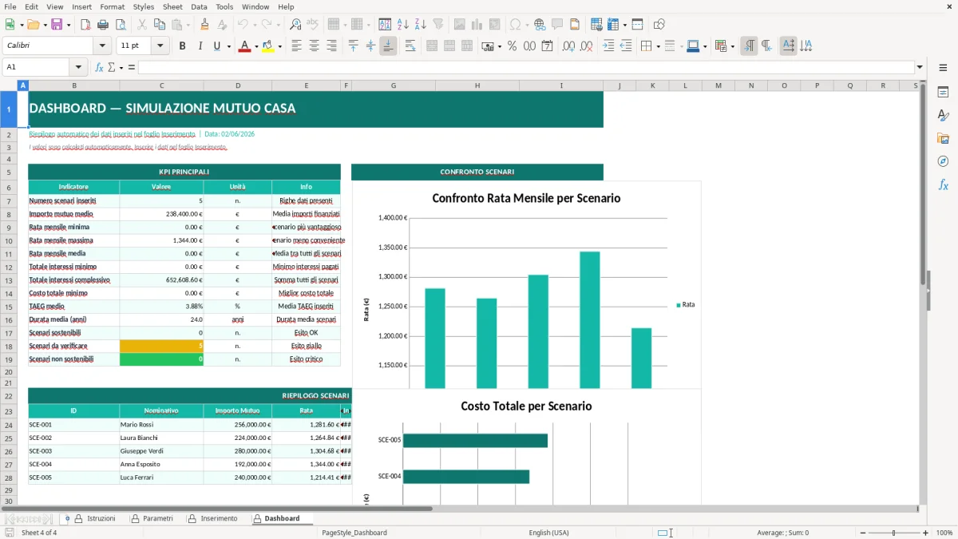The image size is (958, 539).
Task: Click the Print icon
Action: pos(103,25)
